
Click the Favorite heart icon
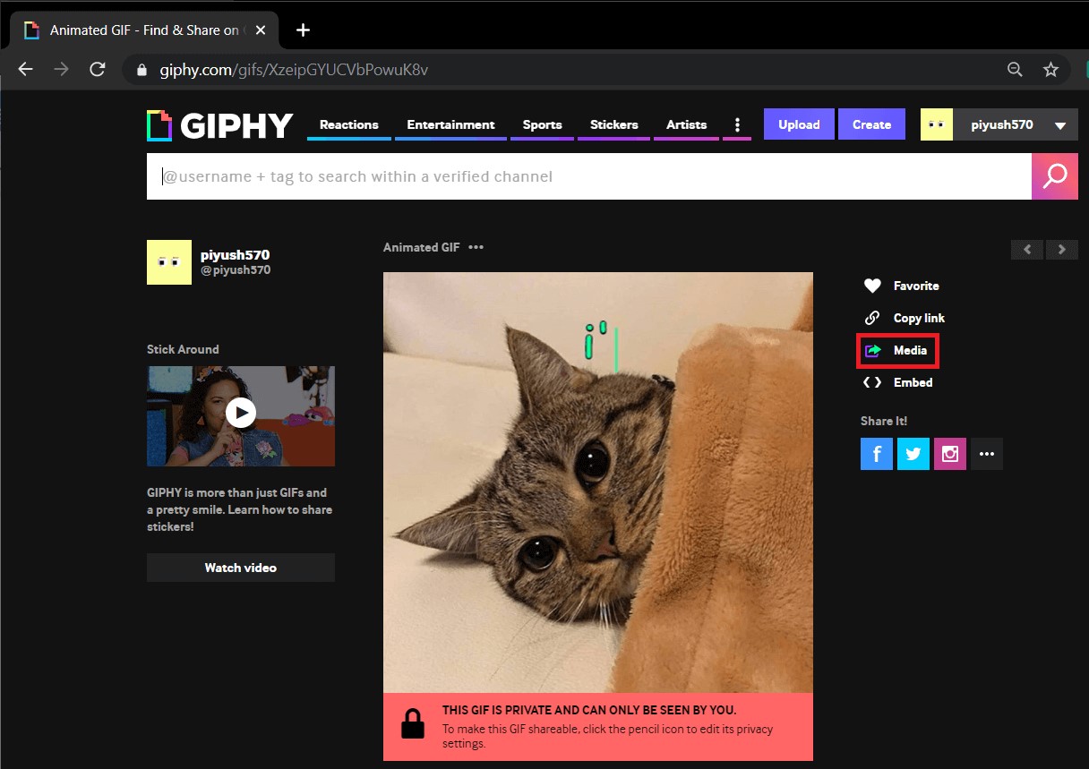click(872, 286)
